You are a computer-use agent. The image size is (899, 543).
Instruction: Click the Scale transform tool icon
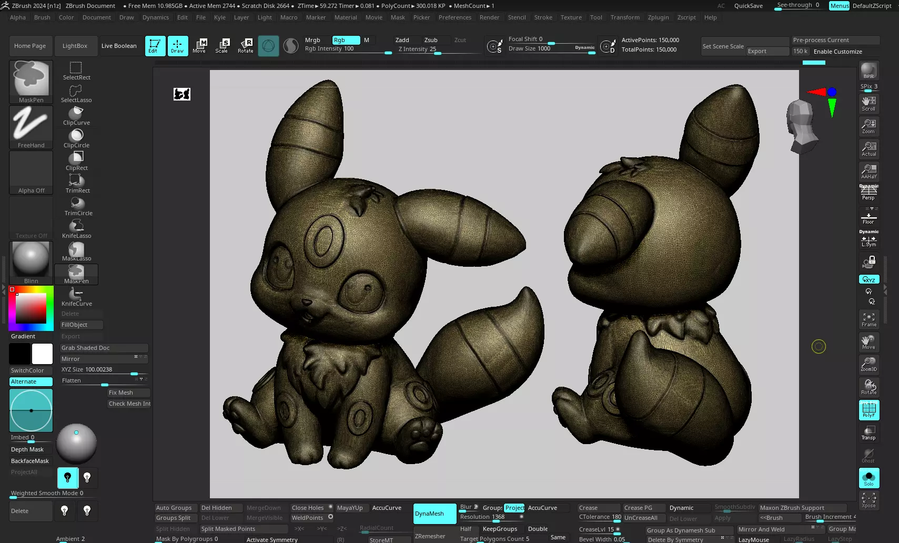pos(222,46)
